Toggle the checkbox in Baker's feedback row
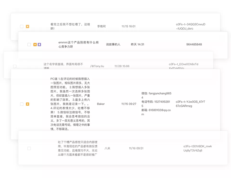The image size is (231, 178). tap(22, 104)
